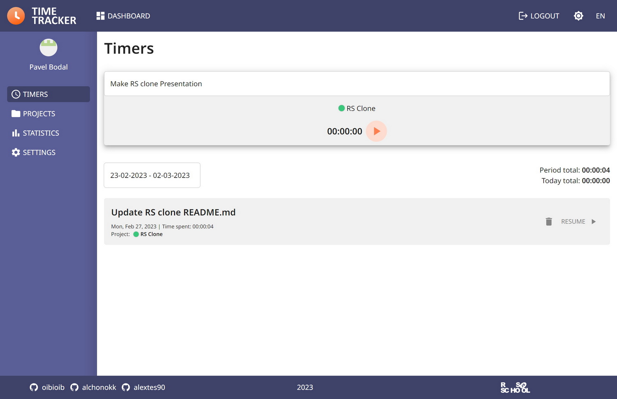Log out of the account
The width and height of the screenshot is (617, 399).
coord(539,16)
